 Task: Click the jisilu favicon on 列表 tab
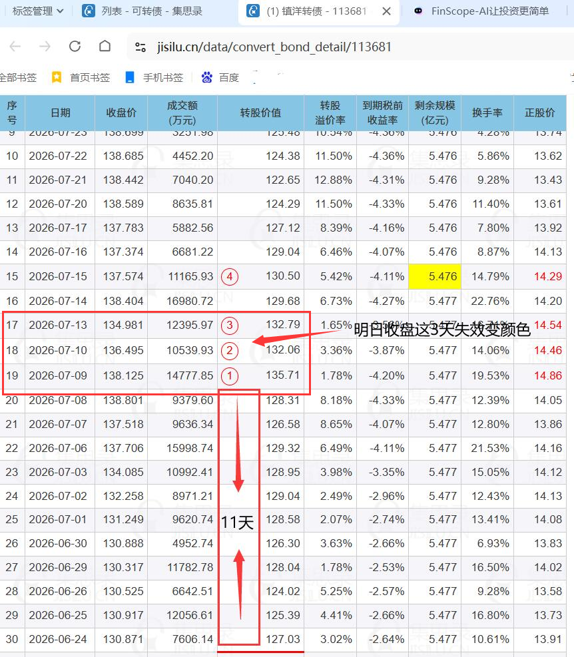point(88,11)
